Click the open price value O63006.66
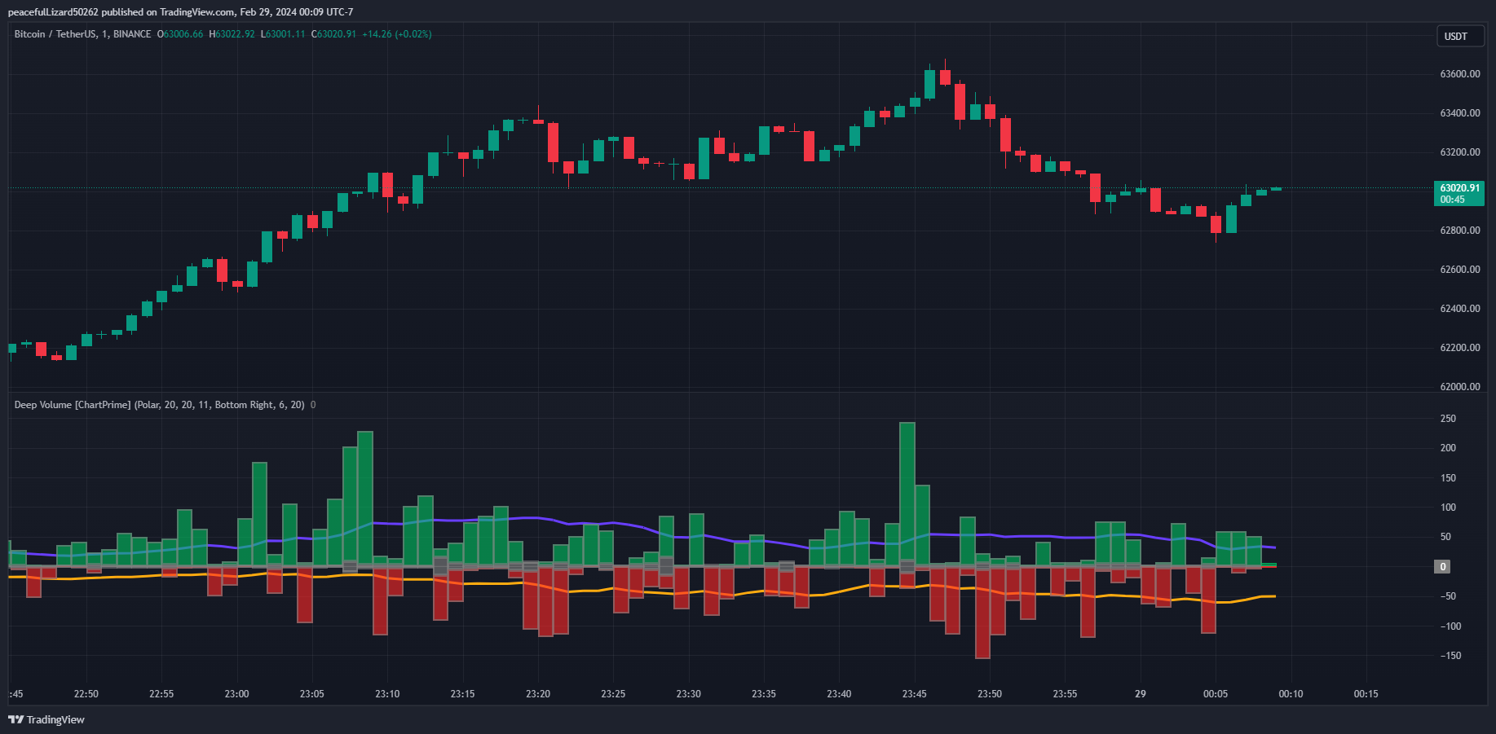The height and width of the screenshot is (734, 1496). [180, 34]
